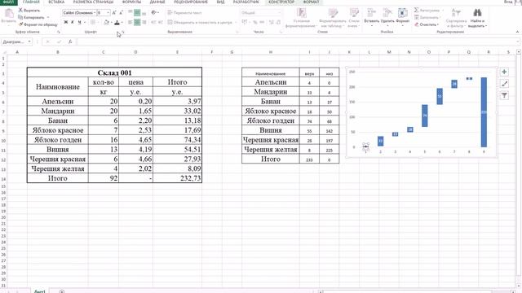This screenshot has height=293, width=522.
Task: Open the Copy (Копировать) dropdown arrow
Action: [48, 17]
